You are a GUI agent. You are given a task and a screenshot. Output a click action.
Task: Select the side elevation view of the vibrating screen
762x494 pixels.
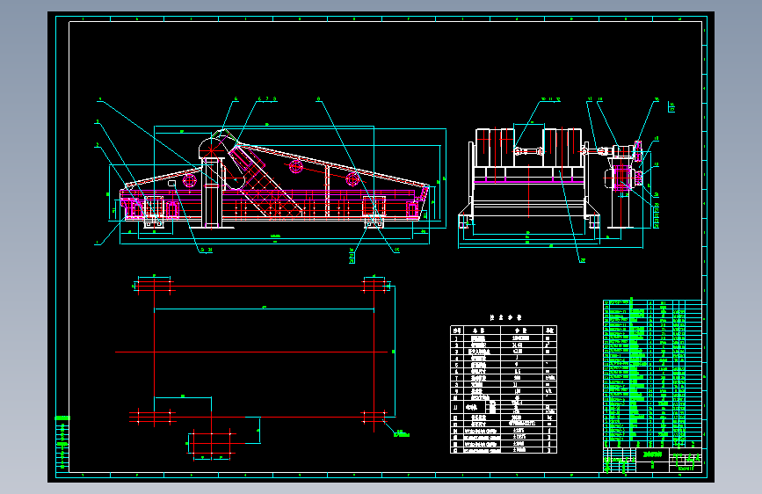click(276, 178)
